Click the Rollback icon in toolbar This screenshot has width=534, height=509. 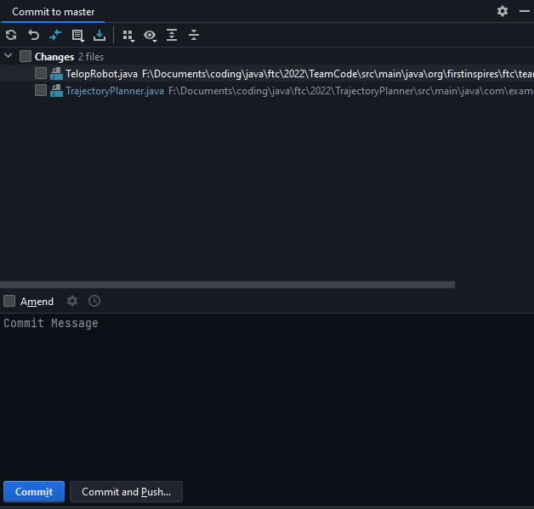[33, 35]
